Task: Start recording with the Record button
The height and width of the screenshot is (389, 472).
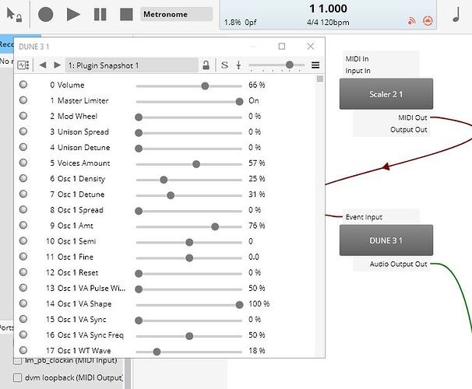Action: 46,14
